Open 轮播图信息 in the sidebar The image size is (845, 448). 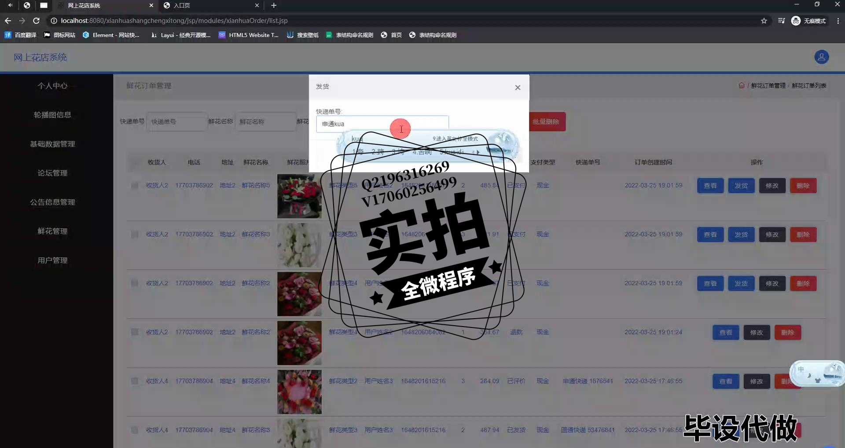52,115
